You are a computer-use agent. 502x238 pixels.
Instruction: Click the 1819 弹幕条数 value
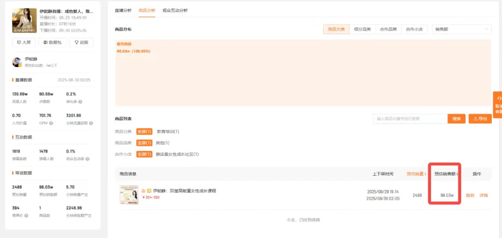[17, 151]
